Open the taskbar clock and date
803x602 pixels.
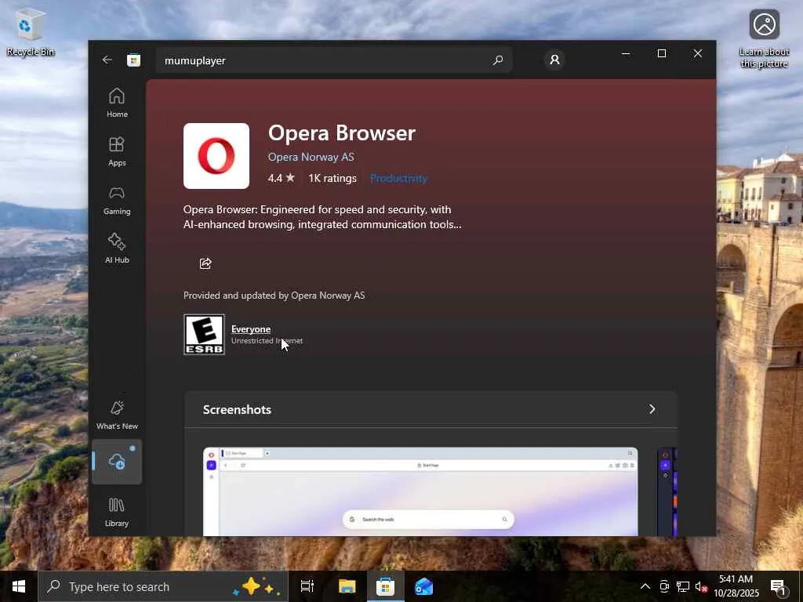736,586
